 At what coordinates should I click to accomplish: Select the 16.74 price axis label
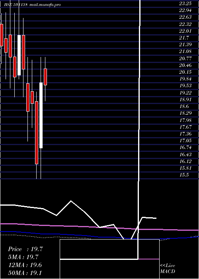pyautogui.click(x=185, y=147)
